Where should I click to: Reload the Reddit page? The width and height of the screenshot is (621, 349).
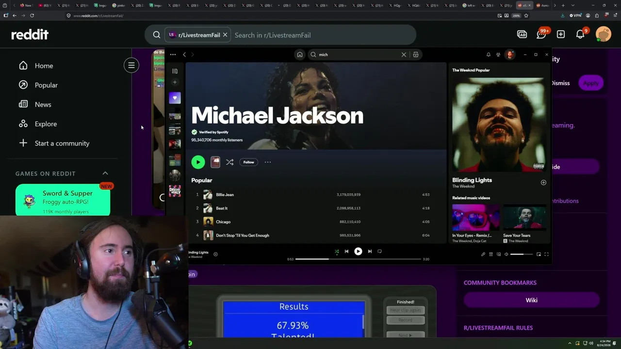(x=32, y=16)
